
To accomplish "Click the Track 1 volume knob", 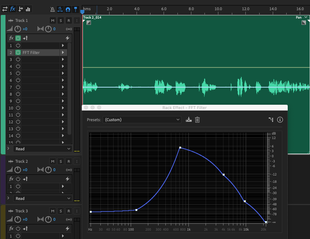I will [x=18, y=29].
